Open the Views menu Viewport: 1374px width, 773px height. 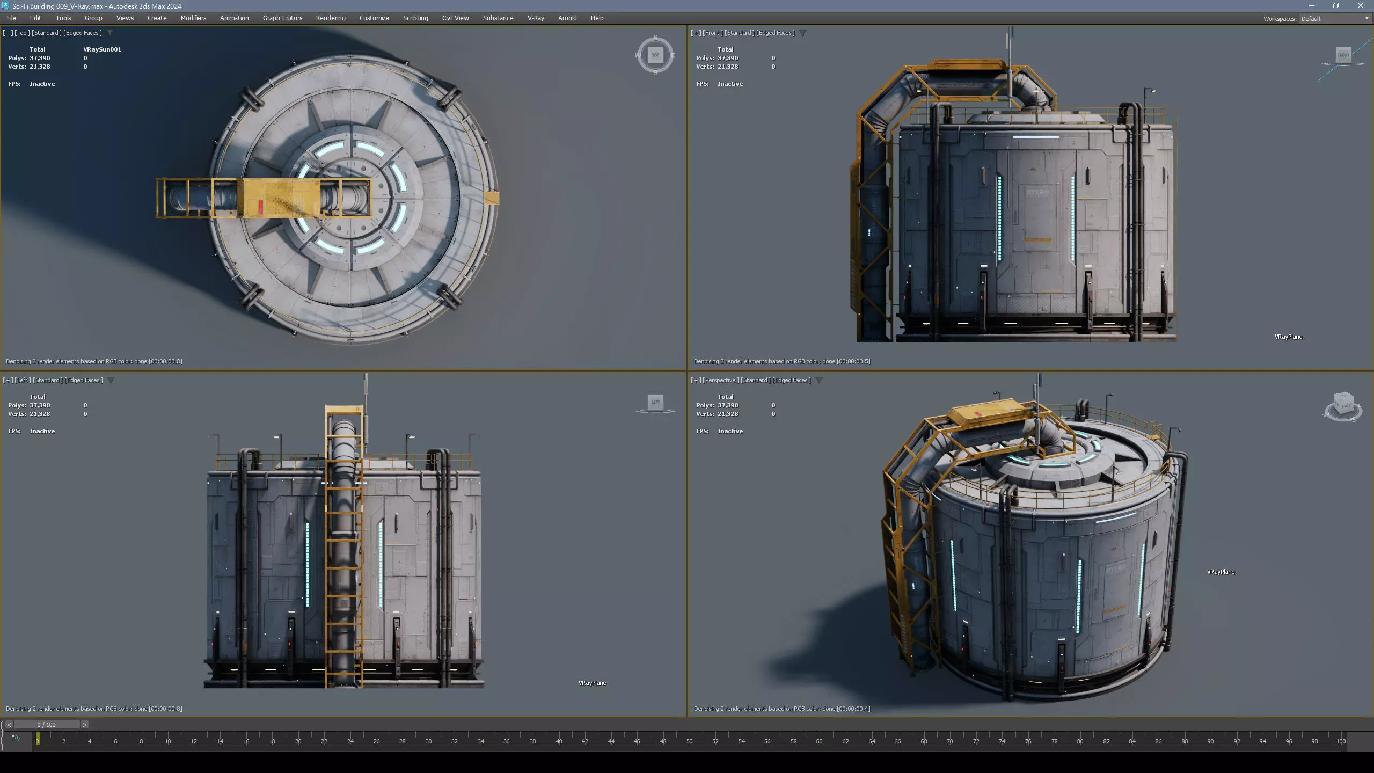pos(125,18)
